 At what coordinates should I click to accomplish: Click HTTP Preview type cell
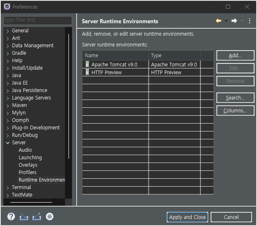coord(174,72)
